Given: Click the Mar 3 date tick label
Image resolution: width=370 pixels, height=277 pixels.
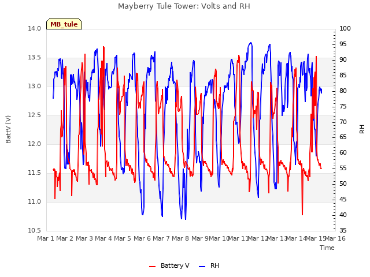Looking at the screenshot, I should (x=84, y=238).
